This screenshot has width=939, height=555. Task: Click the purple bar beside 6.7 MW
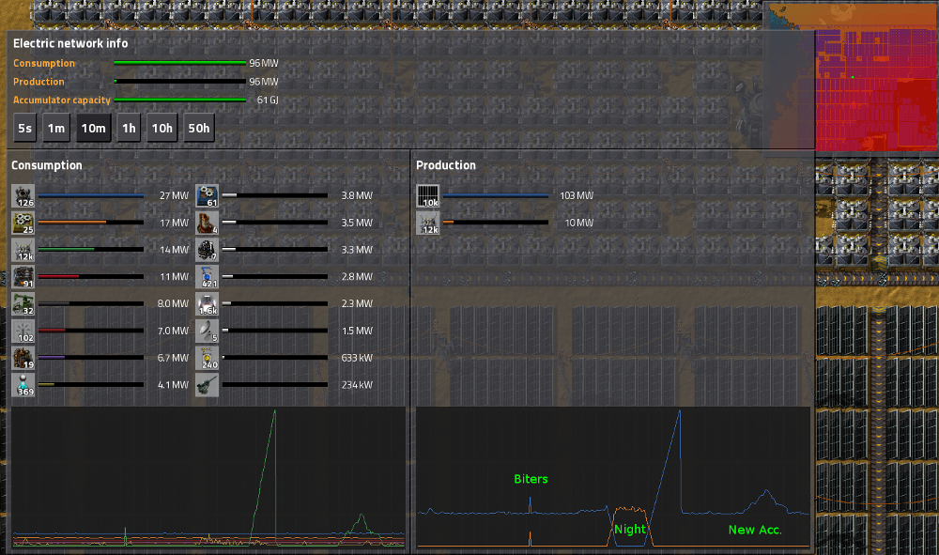click(91, 358)
